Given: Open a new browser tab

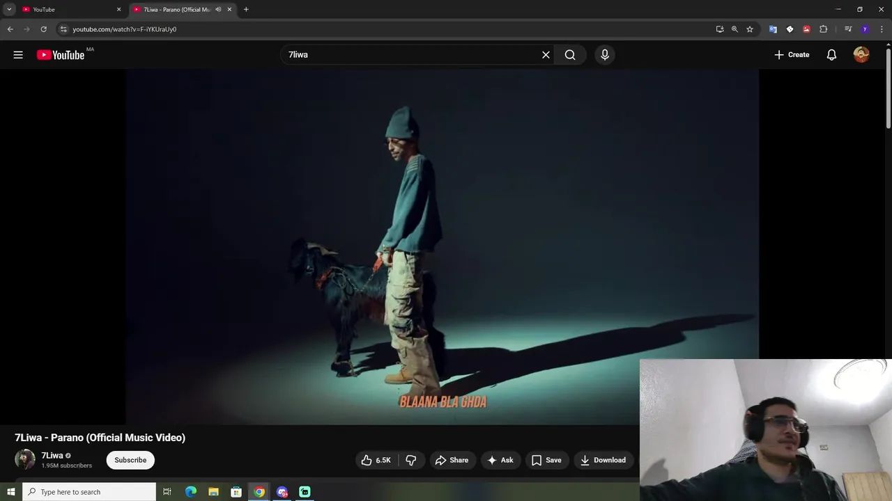Looking at the screenshot, I should [246, 10].
